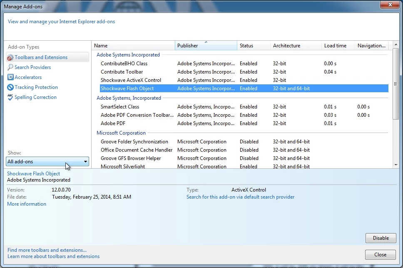The image size is (403, 268).
Task: Select Toolbars and Extensions type
Action: tap(47, 57)
